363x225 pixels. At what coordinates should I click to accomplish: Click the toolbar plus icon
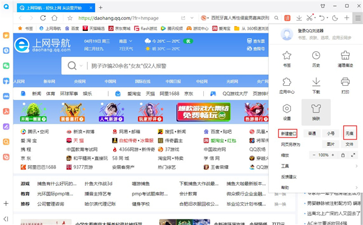tap(347, 18)
